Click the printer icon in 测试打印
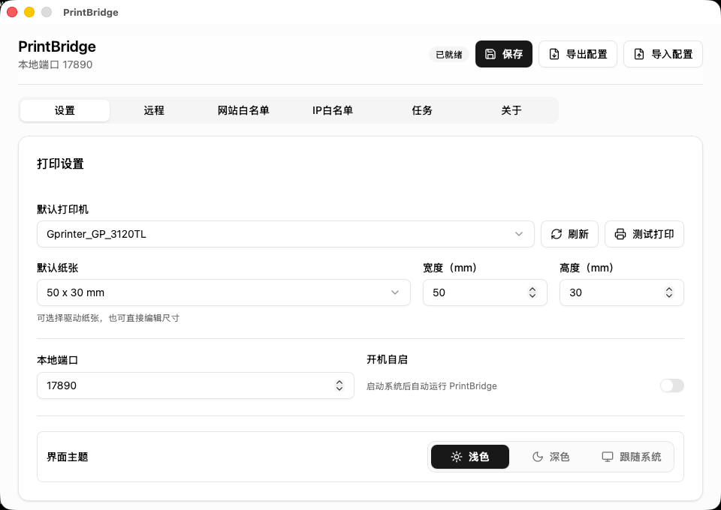The image size is (721, 510). [x=620, y=234]
